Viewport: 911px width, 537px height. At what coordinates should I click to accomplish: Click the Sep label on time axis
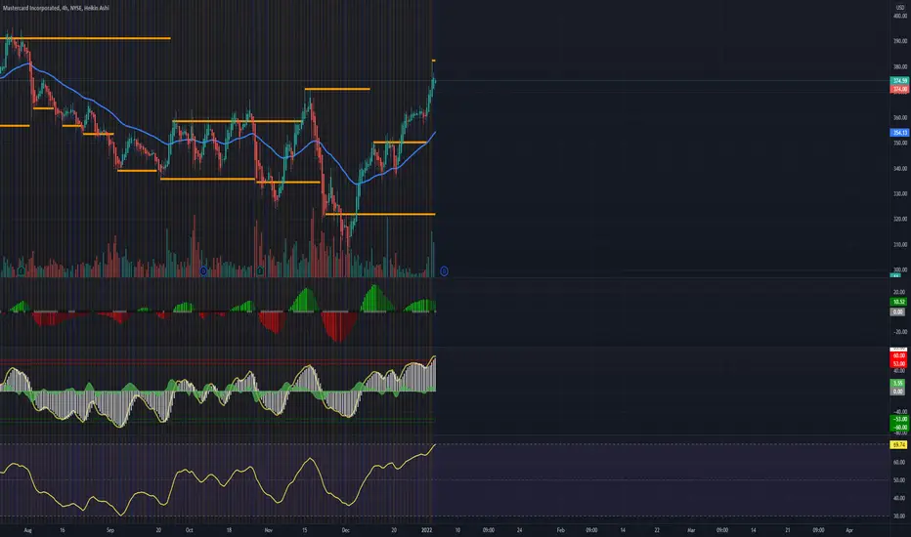click(110, 530)
